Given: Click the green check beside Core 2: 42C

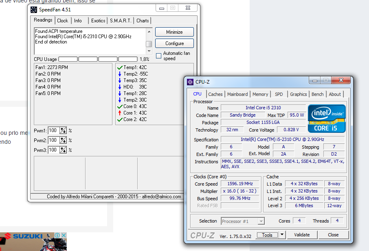Looking at the screenshot, I should click(120, 120).
